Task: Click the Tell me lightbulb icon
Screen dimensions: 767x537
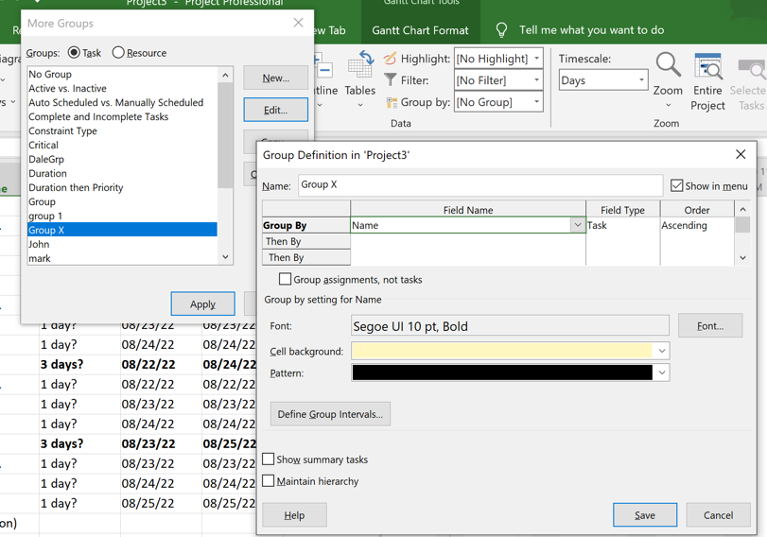Action: coord(502,30)
